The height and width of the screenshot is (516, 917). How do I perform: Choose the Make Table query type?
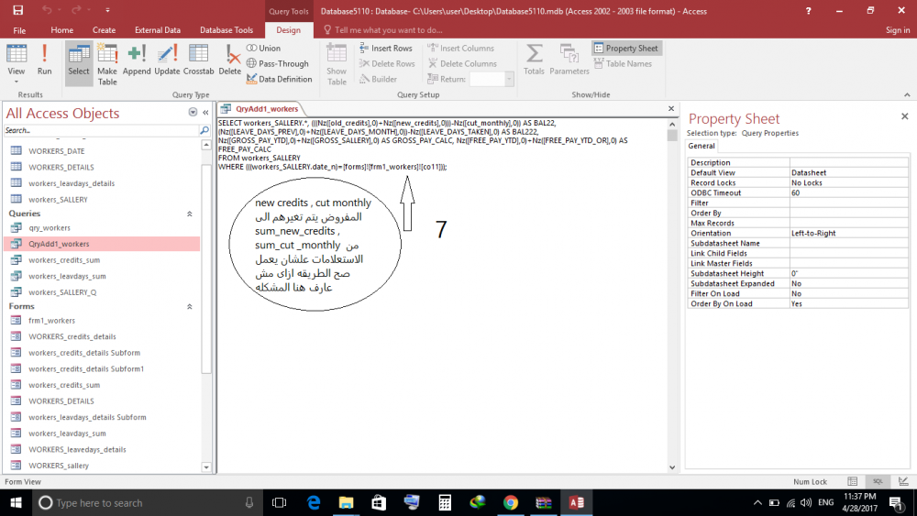(x=107, y=64)
